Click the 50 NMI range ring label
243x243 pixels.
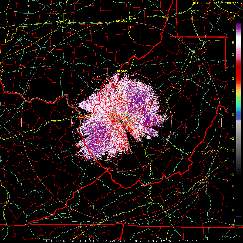122,71
